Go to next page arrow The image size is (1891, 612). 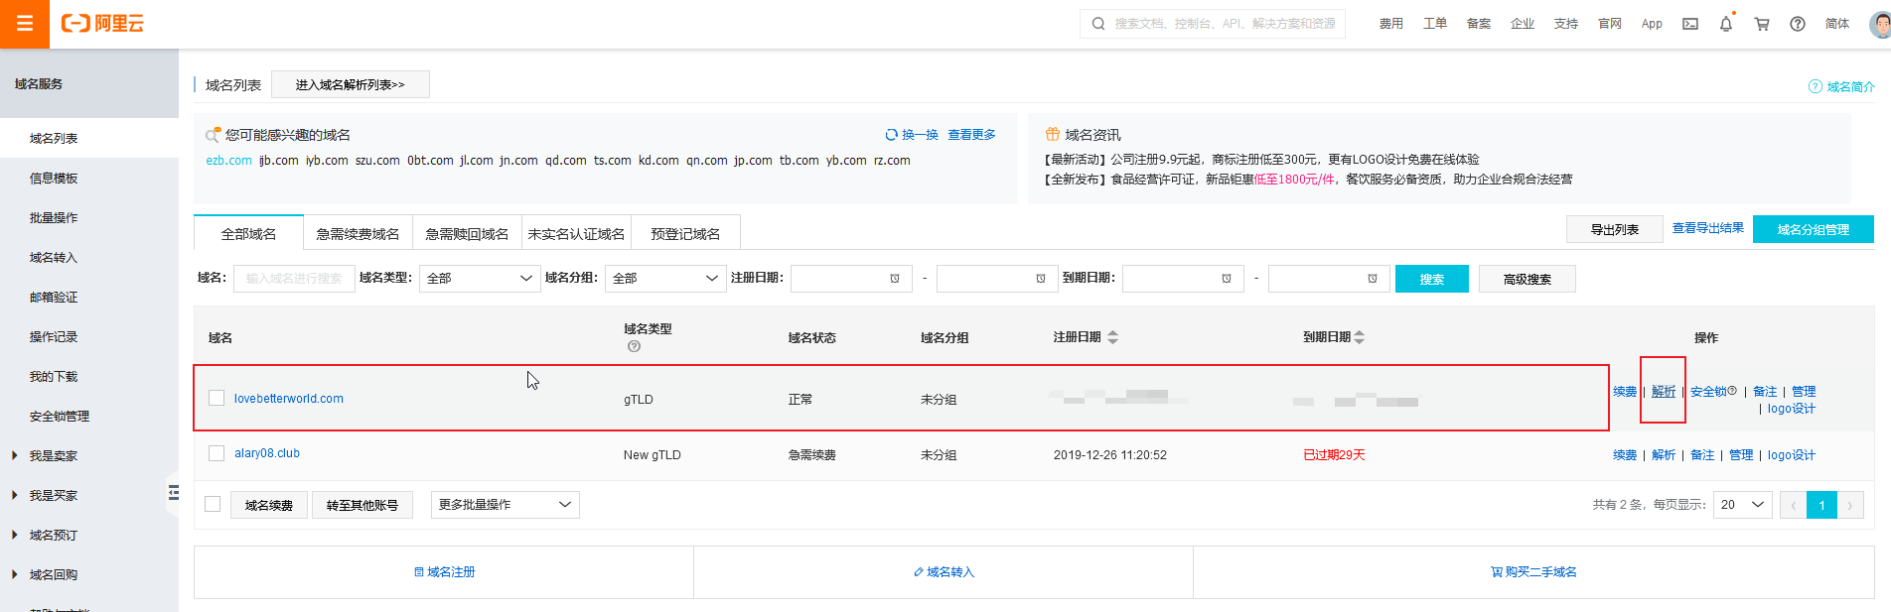(1849, 505)
